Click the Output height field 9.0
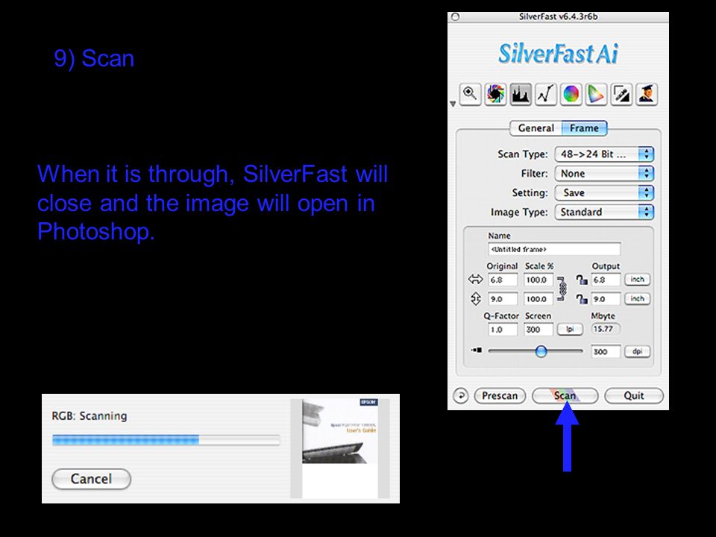Image resolution: width=716 pixels, height=537 pixels. click(x=606, y=298)
